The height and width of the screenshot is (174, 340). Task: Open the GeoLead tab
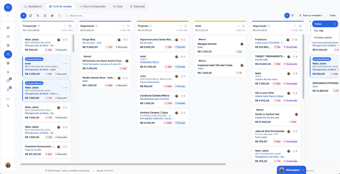138,7
